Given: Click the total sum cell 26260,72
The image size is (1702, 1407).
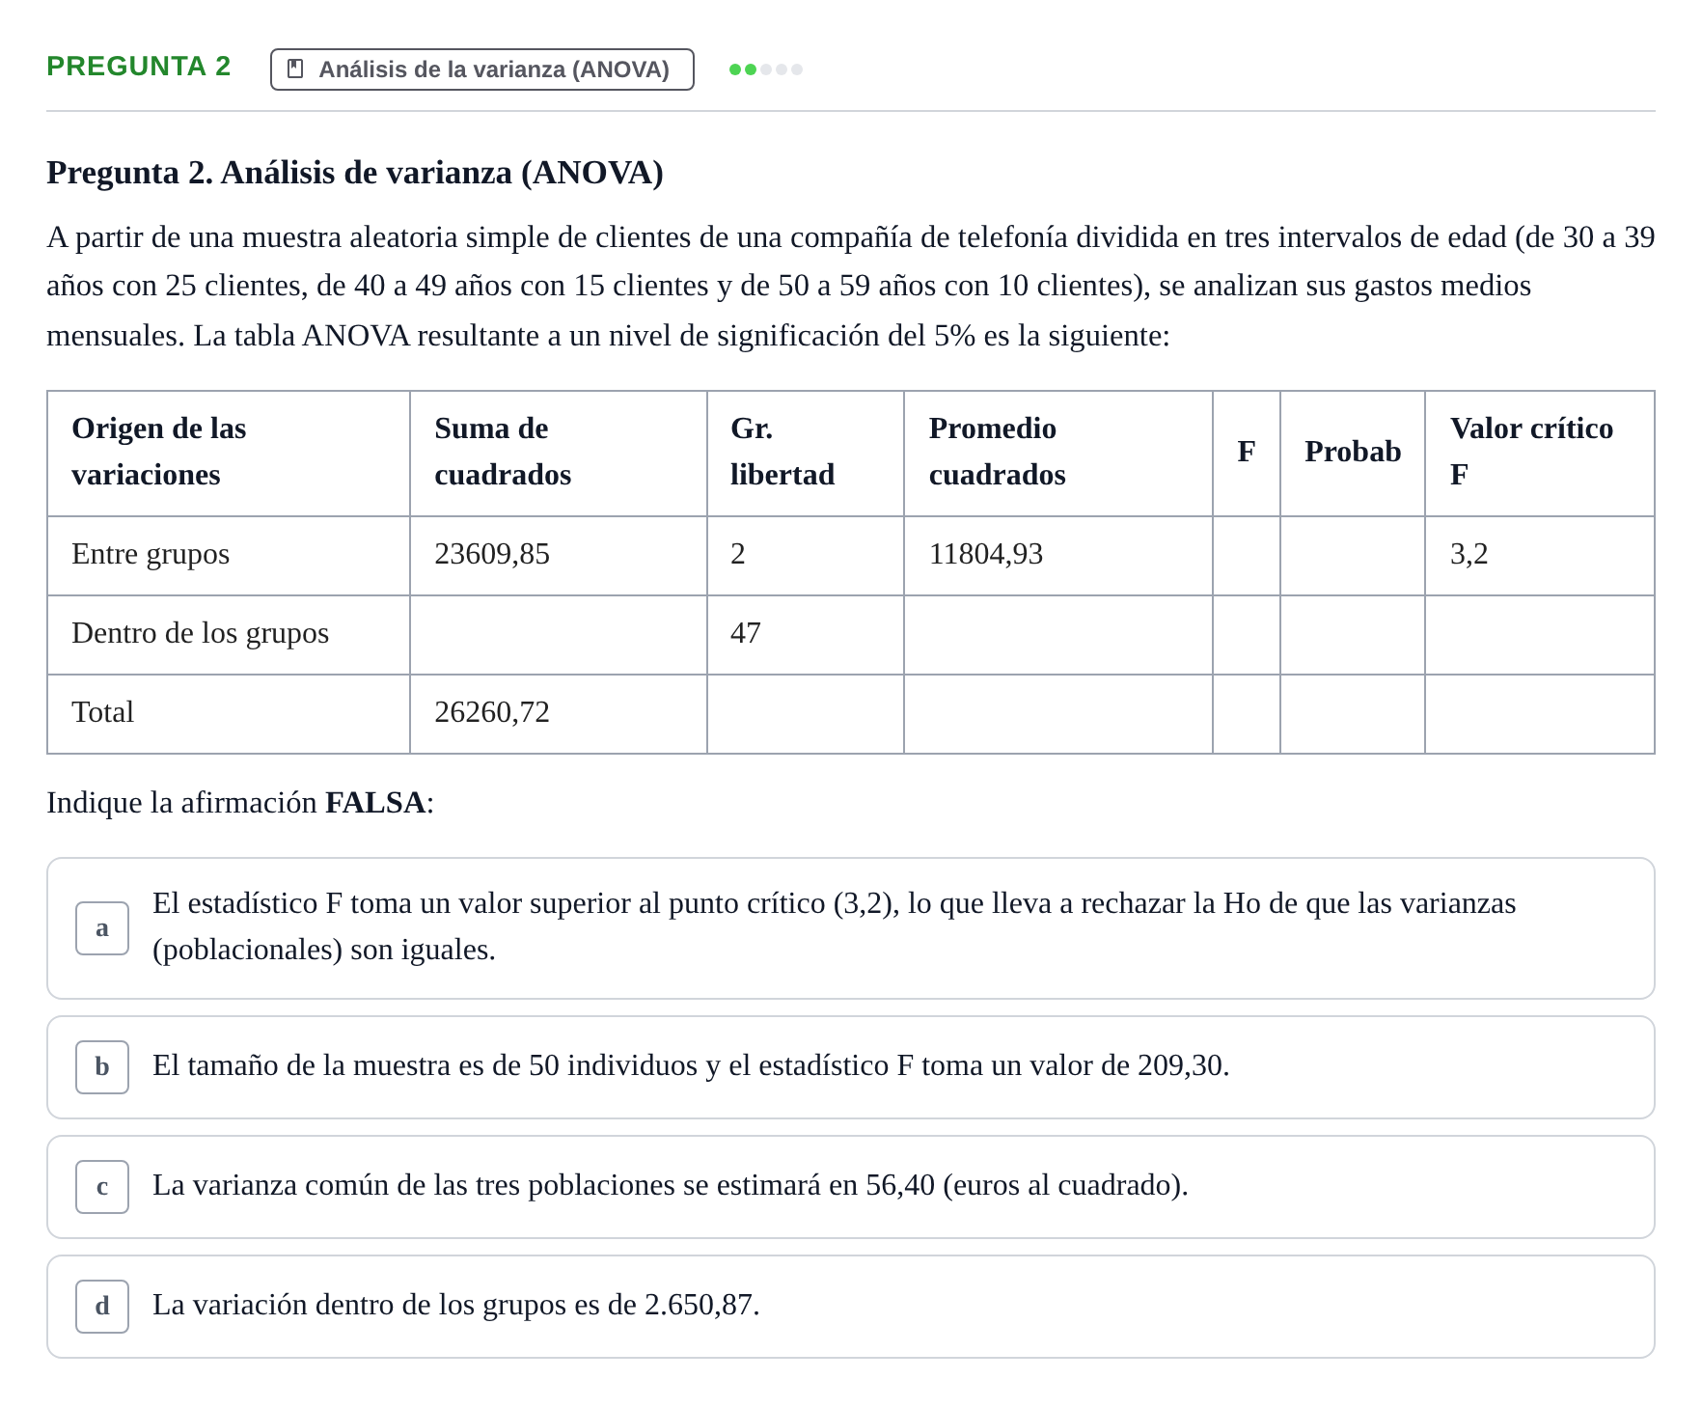Looking at the screenshot, I should click(492, 713).
